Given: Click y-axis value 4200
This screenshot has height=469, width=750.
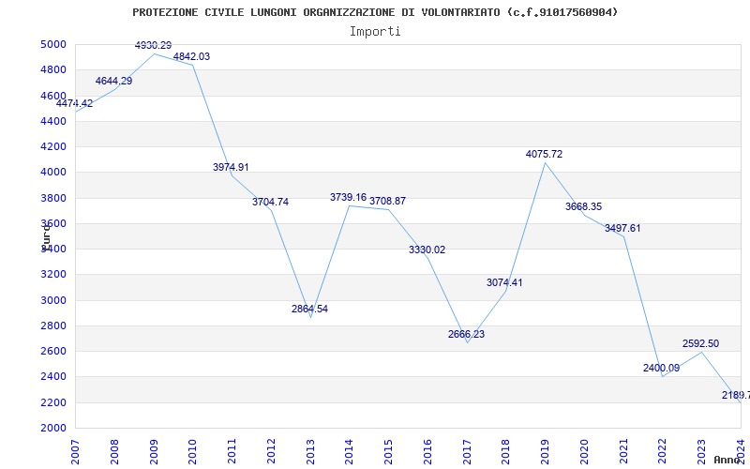Looking at the screenshot, I should pyautogui.click(x=52, y=146).
